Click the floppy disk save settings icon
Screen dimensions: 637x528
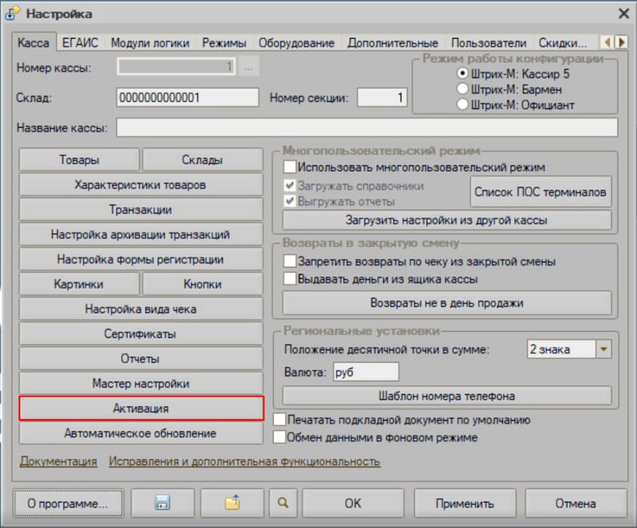coord(163,503)
